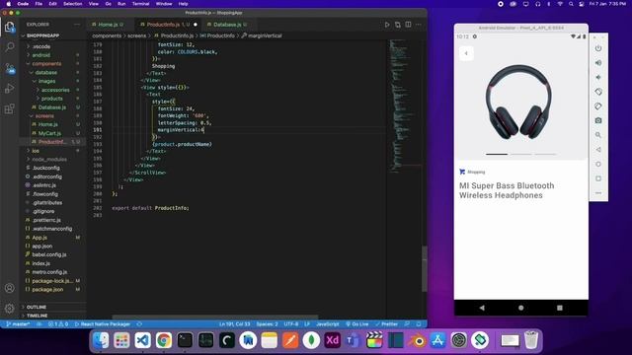Open package.json in the explorer
The width and height of the screenshot is (632, 355).
pos(47,290)
